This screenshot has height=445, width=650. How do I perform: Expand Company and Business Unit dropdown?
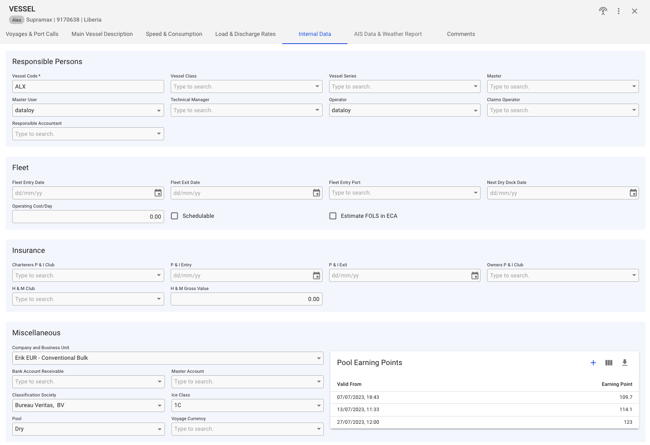click(318, 358)
